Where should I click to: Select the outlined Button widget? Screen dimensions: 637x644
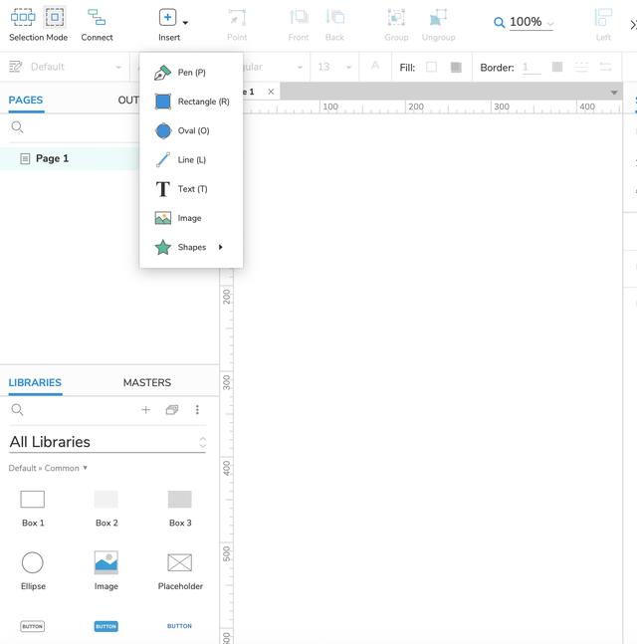tap(33, 626)
